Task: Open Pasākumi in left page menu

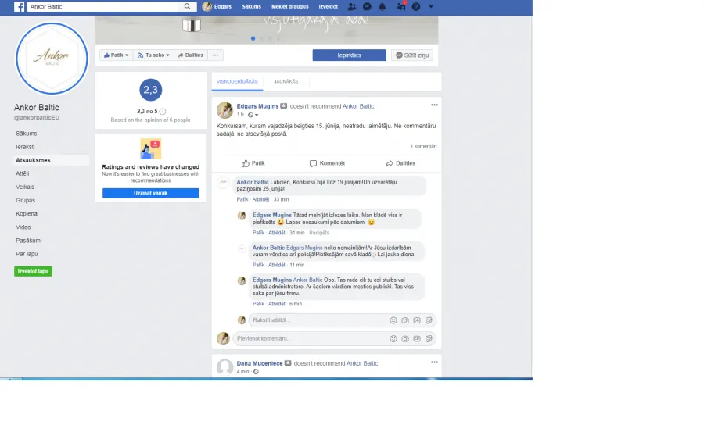Action: (x=29, y=241)
